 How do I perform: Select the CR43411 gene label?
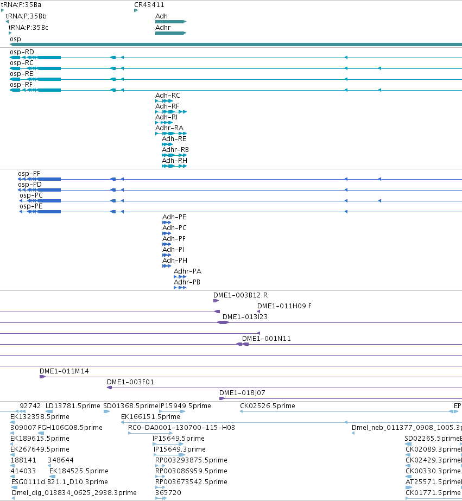click(x=149, y=5)
